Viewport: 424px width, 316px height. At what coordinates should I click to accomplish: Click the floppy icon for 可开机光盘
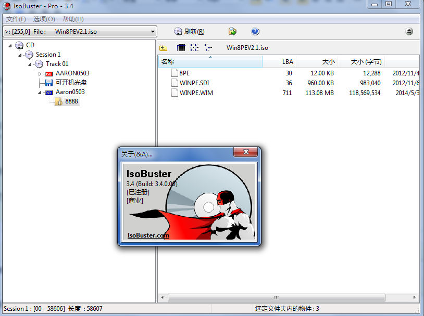[49, 83]
